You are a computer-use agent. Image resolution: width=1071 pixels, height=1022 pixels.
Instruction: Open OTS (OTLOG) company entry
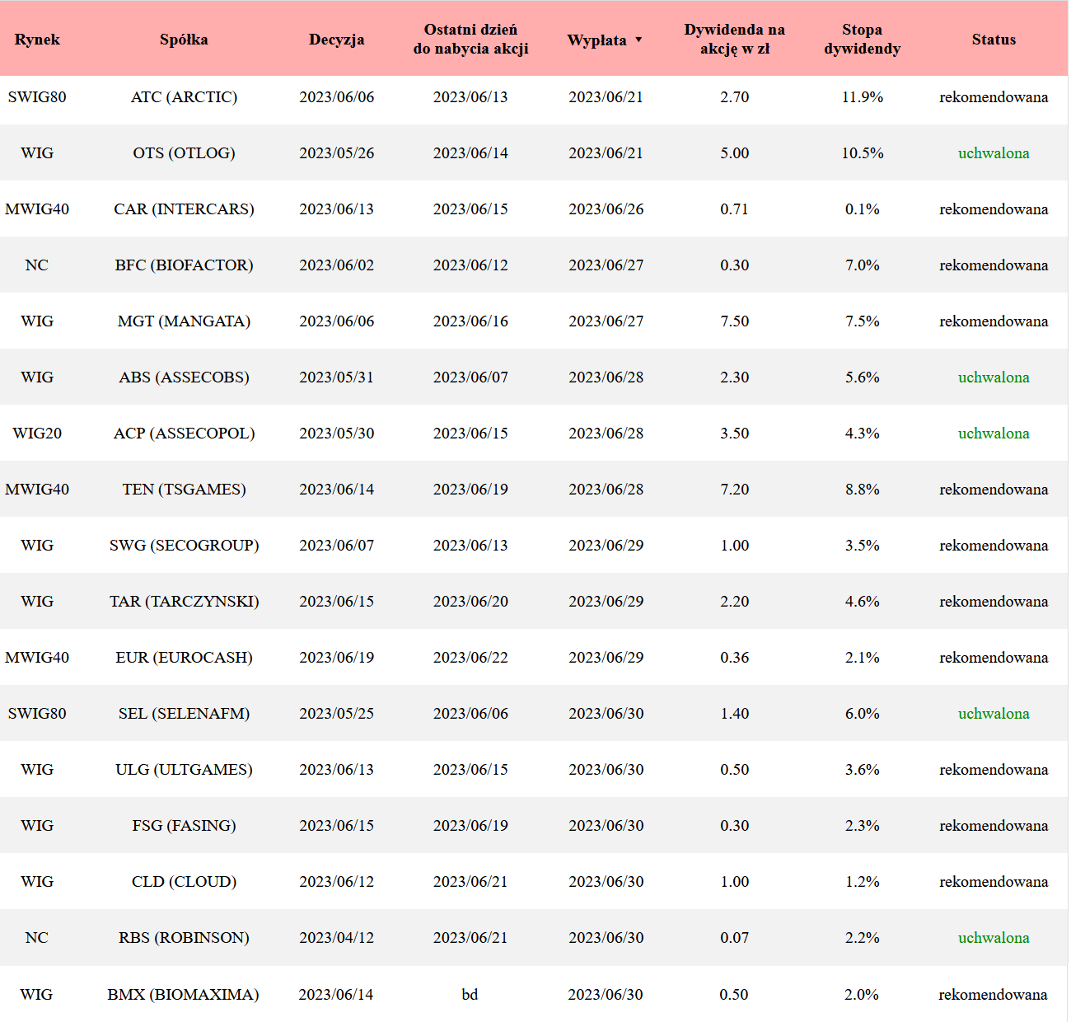pyautogui.click(x=184, y=153)
